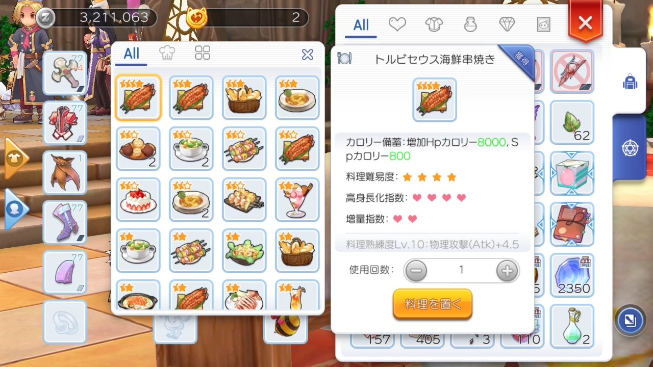653x367 pixels.
Task: Expand the yellow shirt arrow on left edge
Action: (x=15, y=158)
